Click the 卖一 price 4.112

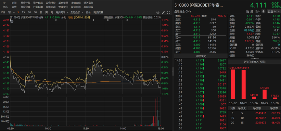coord(197,34)
